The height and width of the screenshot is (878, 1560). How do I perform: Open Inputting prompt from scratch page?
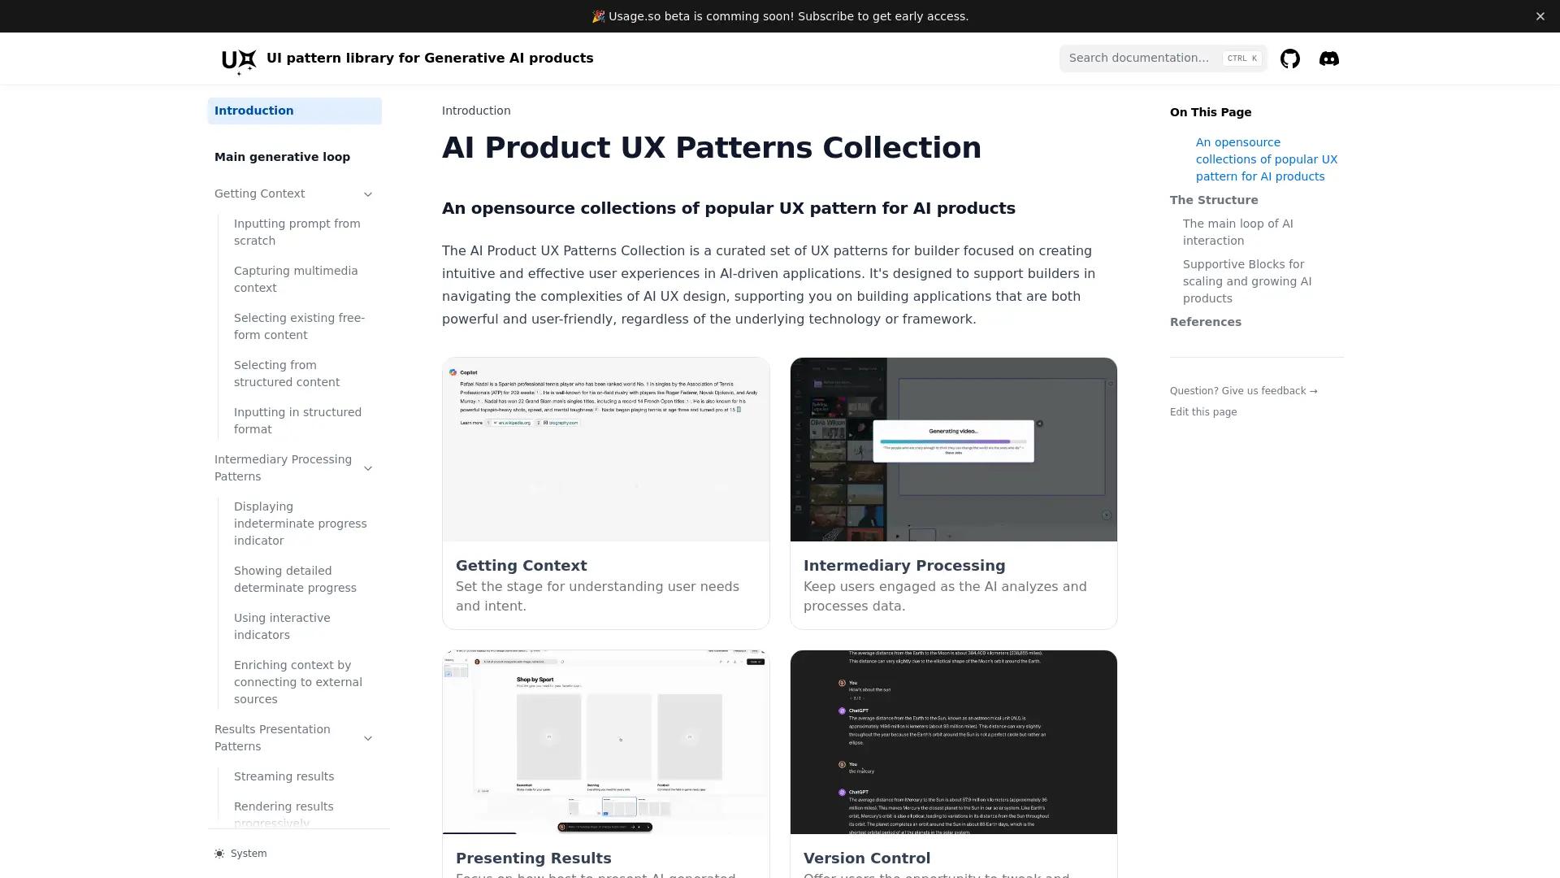point(297,232)
